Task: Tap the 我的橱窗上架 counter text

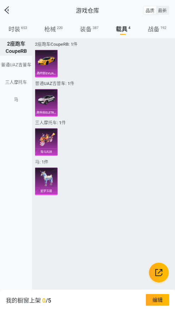Action: point(28,300)
